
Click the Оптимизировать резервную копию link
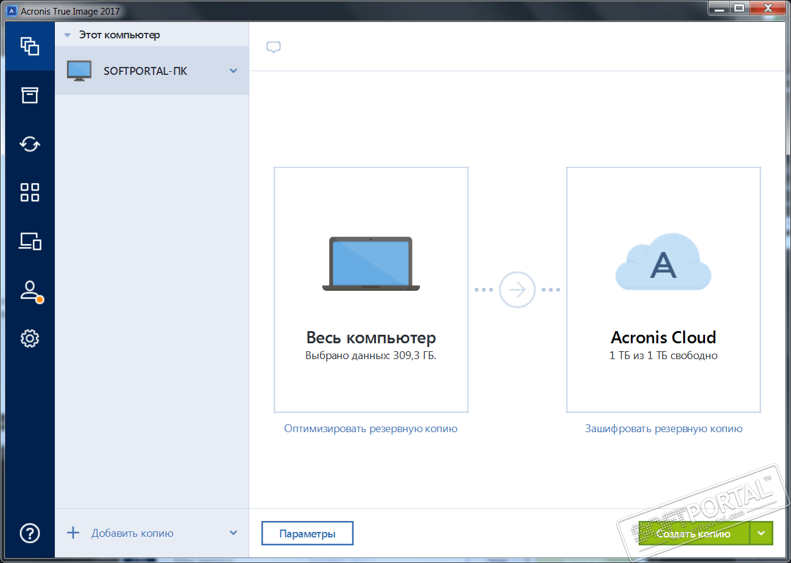coord(371,428)
